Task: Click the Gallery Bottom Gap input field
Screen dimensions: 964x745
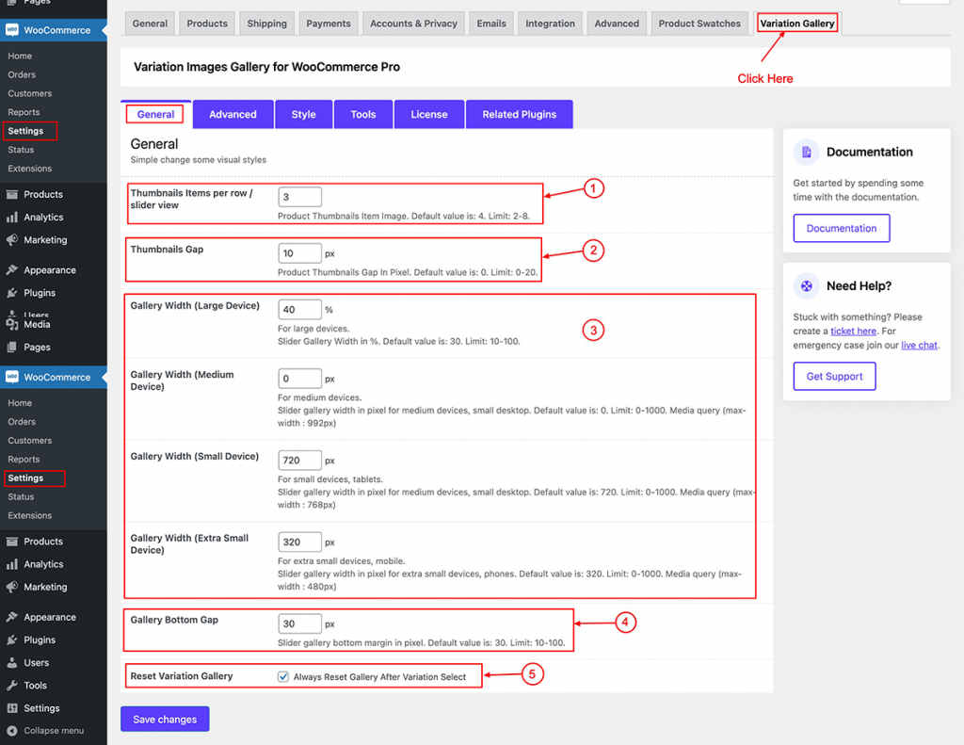Action: (299, 624)
